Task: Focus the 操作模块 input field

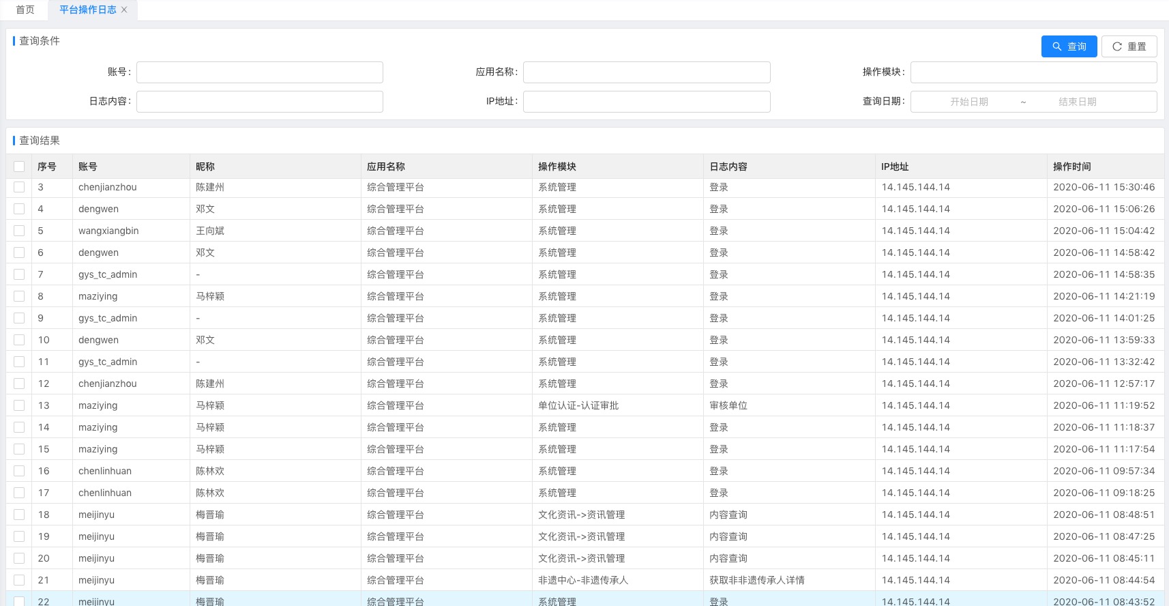Action: (x=1033, y=72)
